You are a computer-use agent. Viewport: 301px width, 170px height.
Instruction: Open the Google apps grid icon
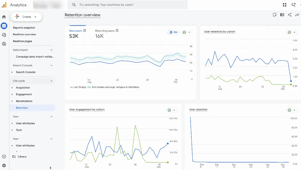284,5
